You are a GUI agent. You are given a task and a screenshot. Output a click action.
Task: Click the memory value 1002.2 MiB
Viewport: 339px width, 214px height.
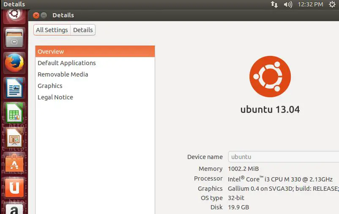(x=243, y=169)
